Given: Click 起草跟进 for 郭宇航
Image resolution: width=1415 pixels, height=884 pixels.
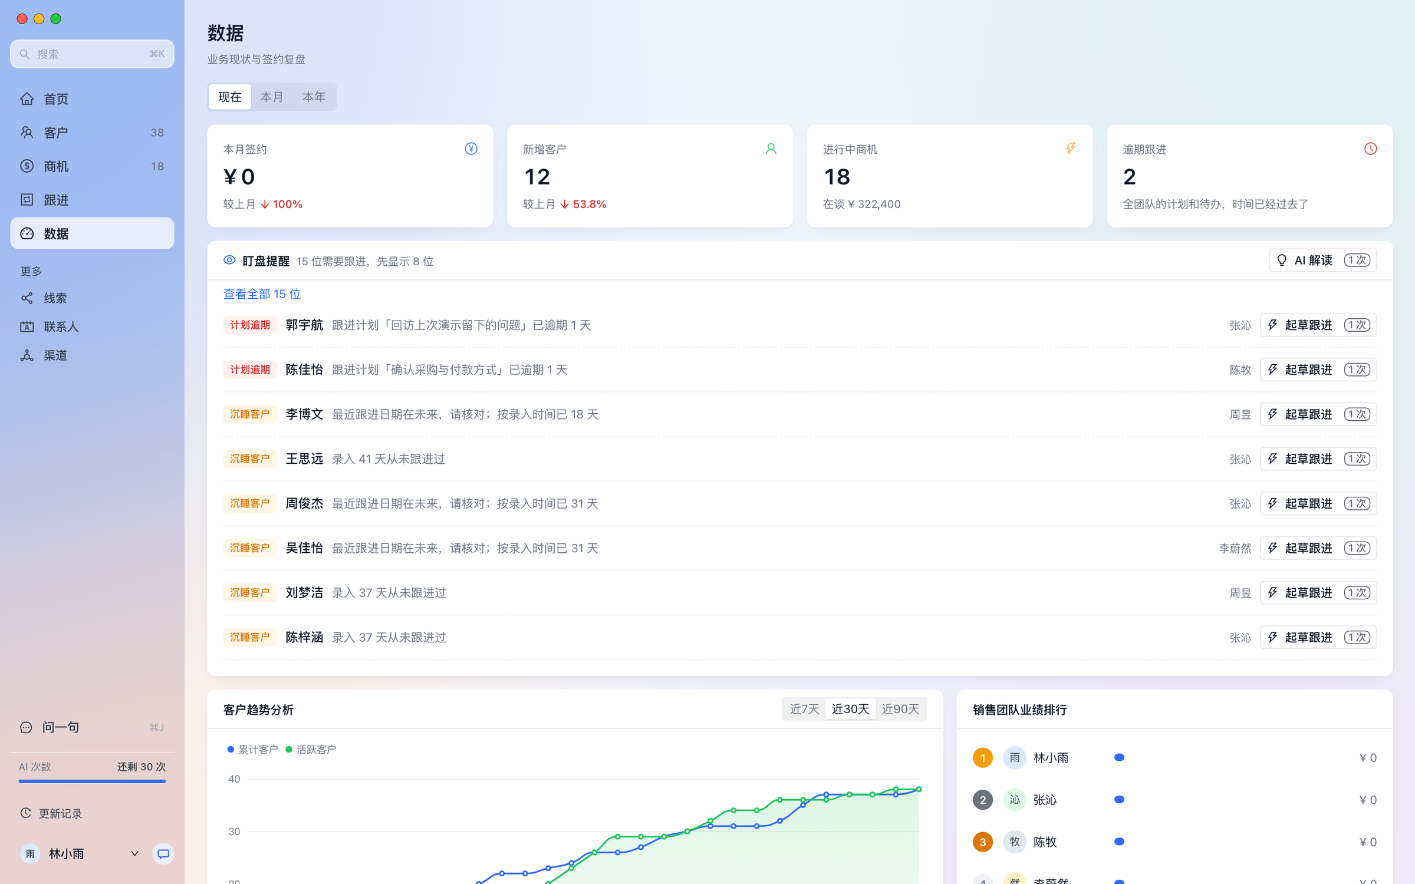Looking at the screenshot, I should click(1318, 325).
